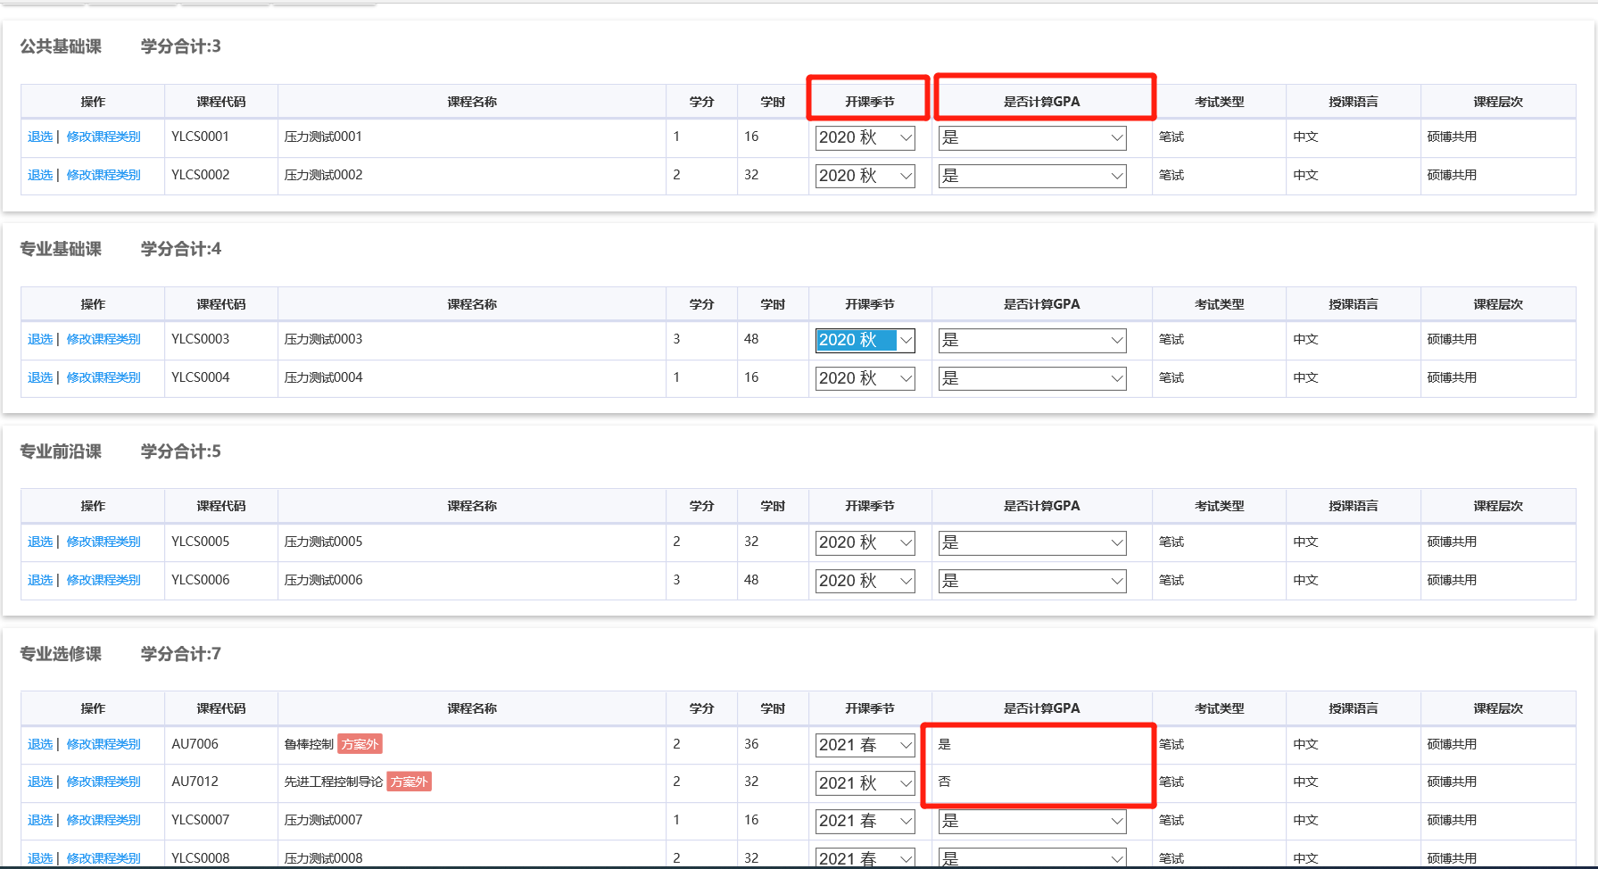Viewport: 1598px width, 869px height.
Task: Open GPA dropdown for course YLCS0004
Action: (1031, 378)
